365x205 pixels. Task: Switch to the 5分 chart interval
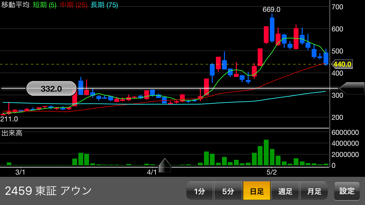point(228,191)
